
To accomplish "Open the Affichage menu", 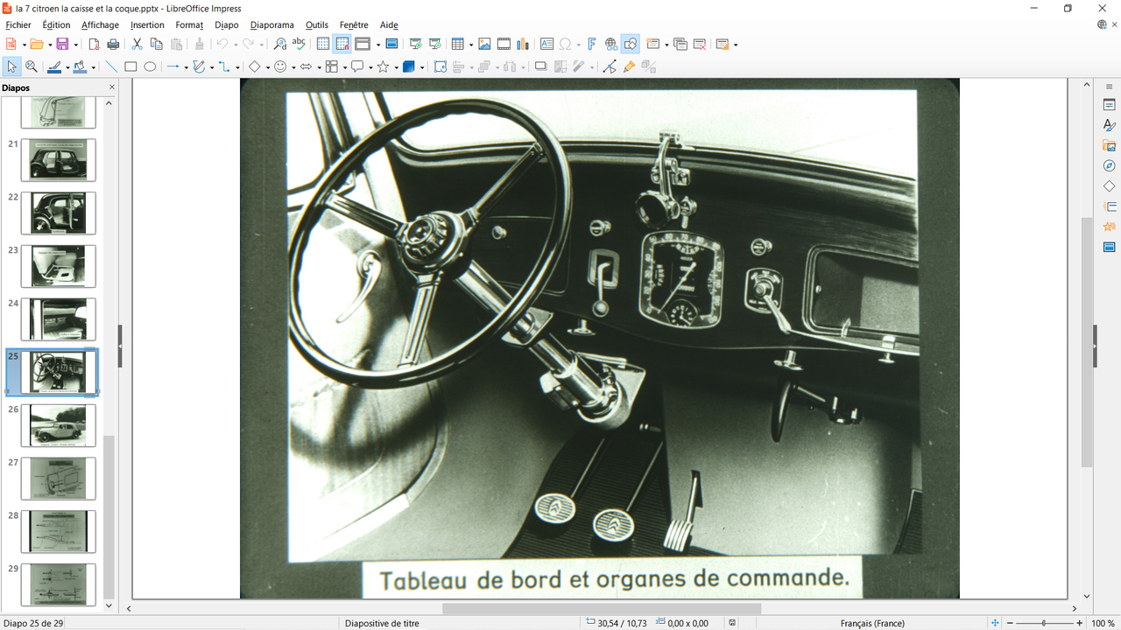I will coord(100,25).
